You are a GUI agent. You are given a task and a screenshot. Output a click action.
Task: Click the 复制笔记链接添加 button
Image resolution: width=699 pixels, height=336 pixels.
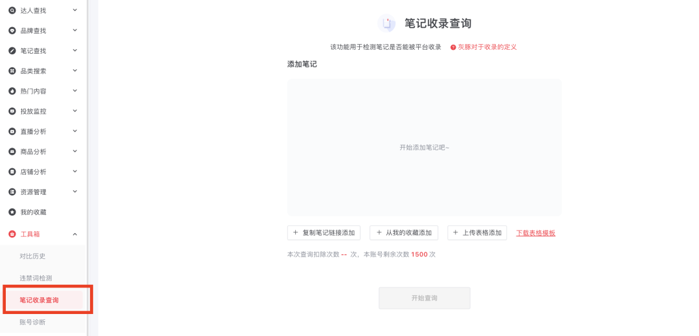[324, 232]
